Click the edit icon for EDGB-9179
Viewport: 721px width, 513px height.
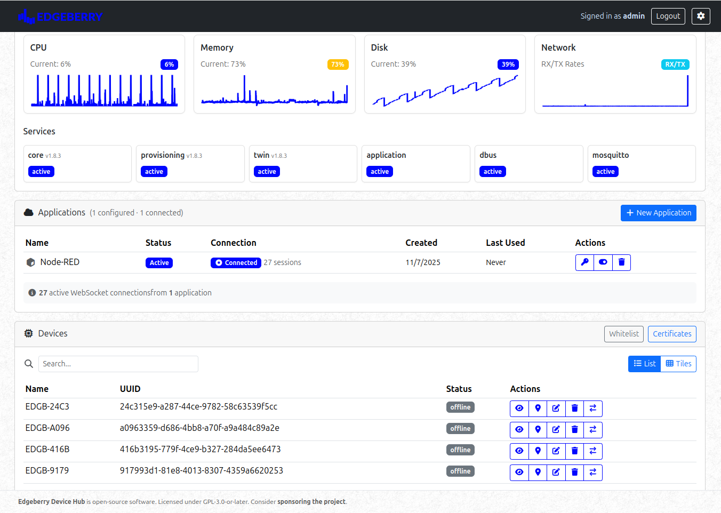point(556,472)
